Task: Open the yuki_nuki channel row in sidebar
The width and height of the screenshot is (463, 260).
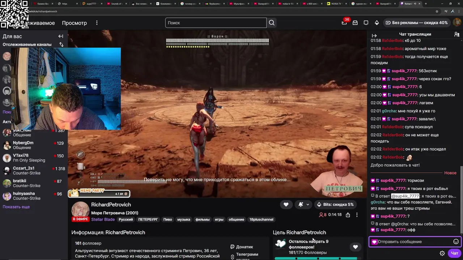Action: [33, 133]
